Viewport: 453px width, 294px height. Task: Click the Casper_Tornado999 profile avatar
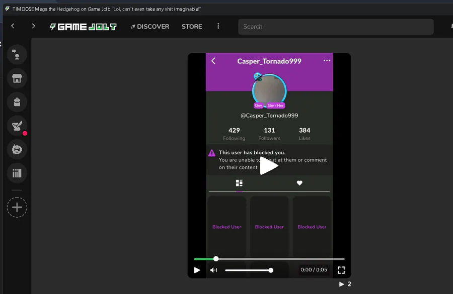pos(269,90)
